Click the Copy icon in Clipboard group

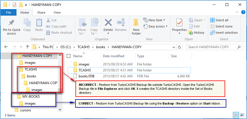coord(27,23)
